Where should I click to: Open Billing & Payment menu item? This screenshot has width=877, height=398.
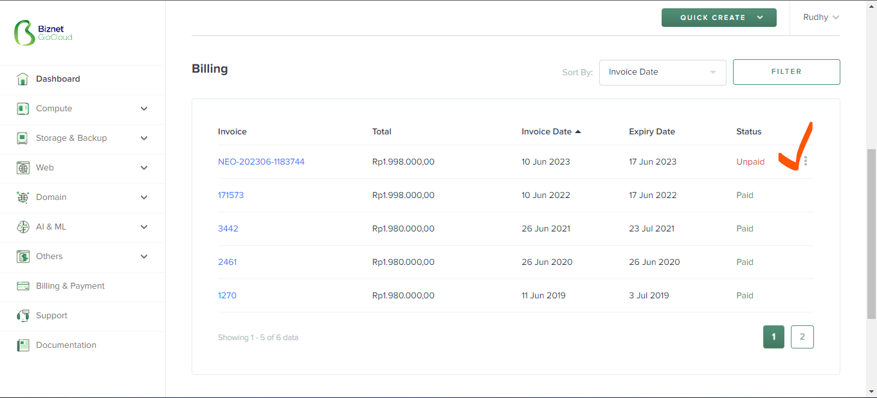[x=70, y=286]
